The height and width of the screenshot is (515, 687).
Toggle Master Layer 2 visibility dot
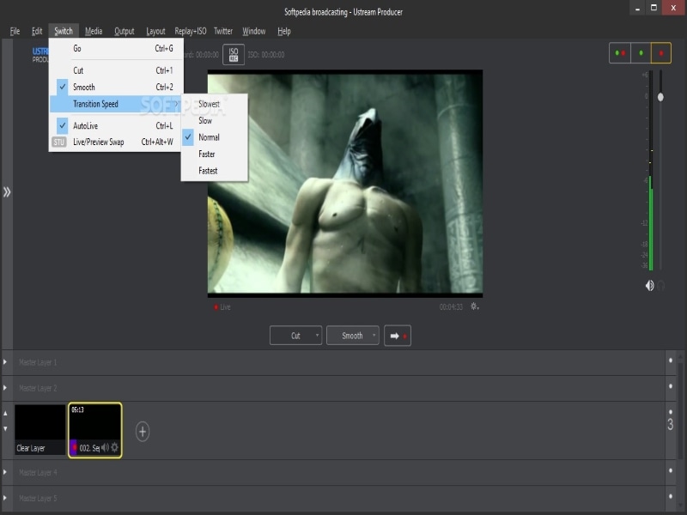pyautogui.click(x=671, y=386)
